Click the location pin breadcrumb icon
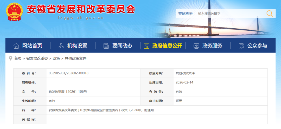Screen dimensions: 281x129 tap(10, 58)
